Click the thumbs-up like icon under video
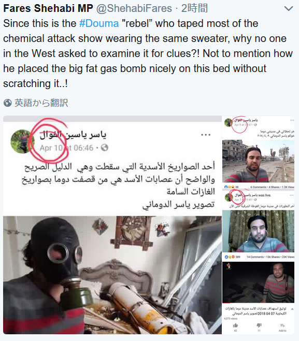The image size is (299, 341). (235, 325)
